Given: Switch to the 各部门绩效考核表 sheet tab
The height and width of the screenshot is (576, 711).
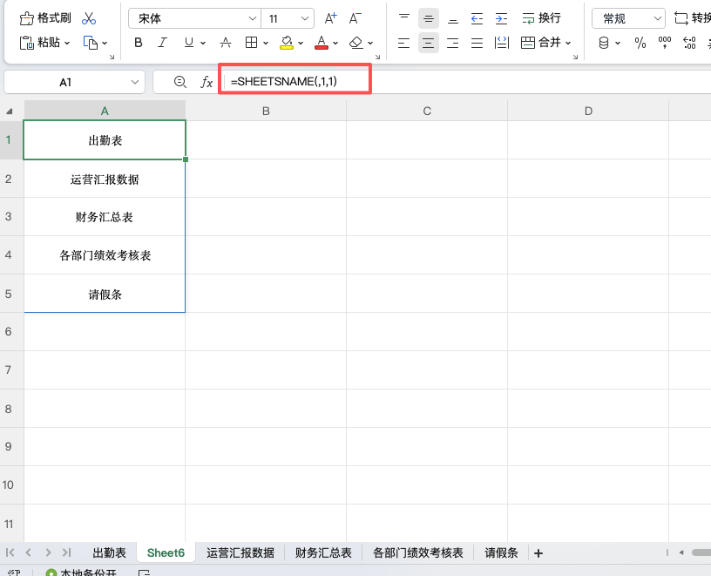Looking at the screenshot, I should 417,552.
